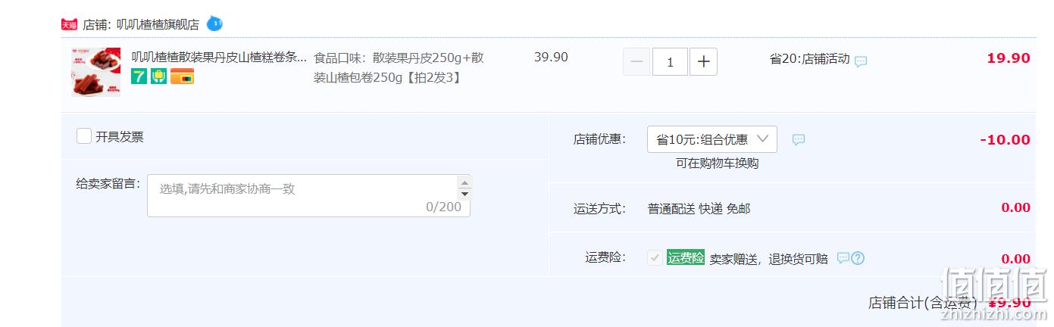
Task: Expand the 省10元:组合优惠 discount dropdown
Action: [712, 139]
